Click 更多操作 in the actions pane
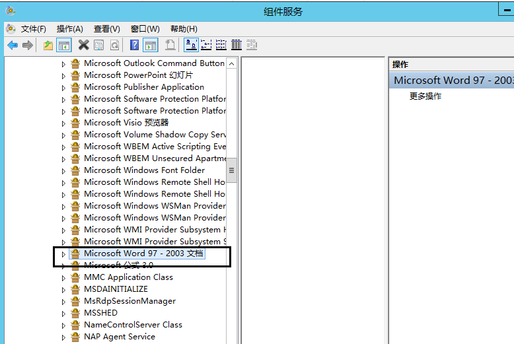The height and width of the screenshot is (344, 514). [425, 96]
